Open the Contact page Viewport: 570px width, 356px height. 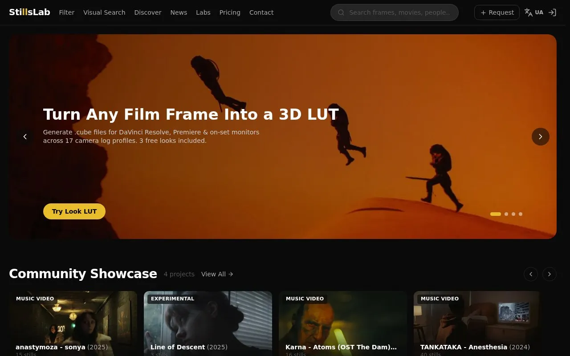[x=261, y=12]
